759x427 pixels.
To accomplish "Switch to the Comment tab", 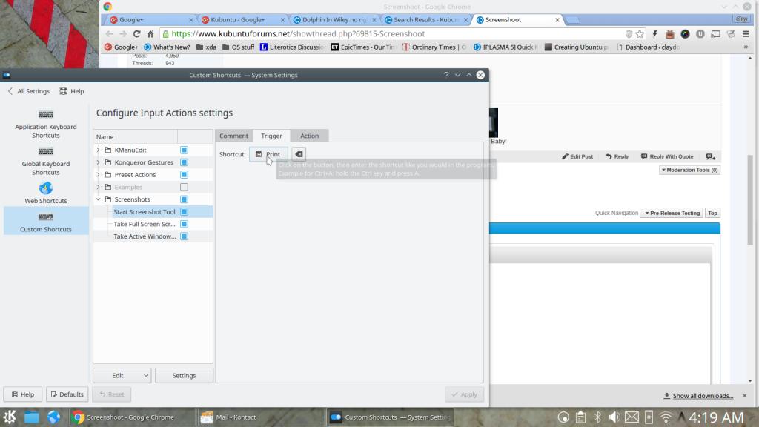I will [233, 136].
